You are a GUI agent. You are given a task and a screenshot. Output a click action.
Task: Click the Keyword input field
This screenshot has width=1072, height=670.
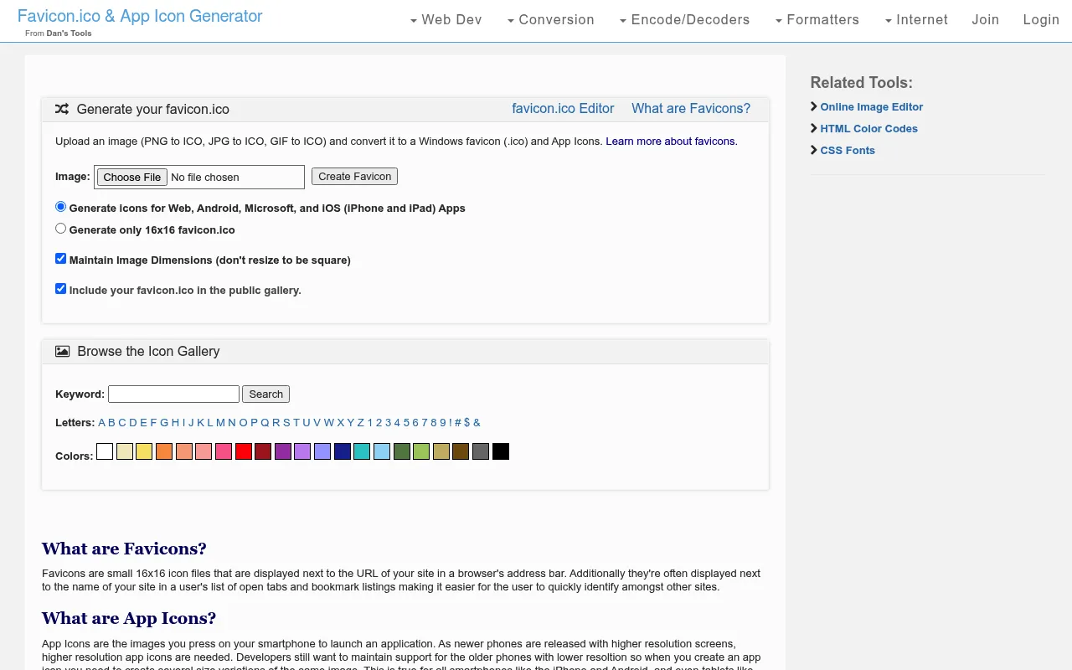click(x=173, y=394)
